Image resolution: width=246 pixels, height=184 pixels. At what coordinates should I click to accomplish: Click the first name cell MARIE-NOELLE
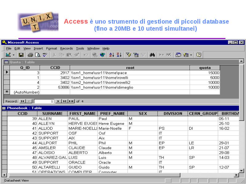[82, 128]
